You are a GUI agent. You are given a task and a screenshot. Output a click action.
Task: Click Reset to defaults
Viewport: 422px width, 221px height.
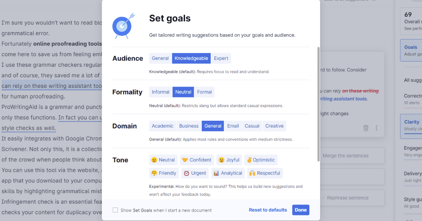coord(268,210)
